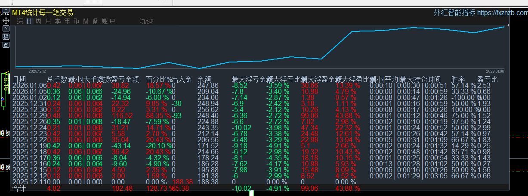Select the M magic number tab
This screenshot has height=196, width=528.
point(86,21)
